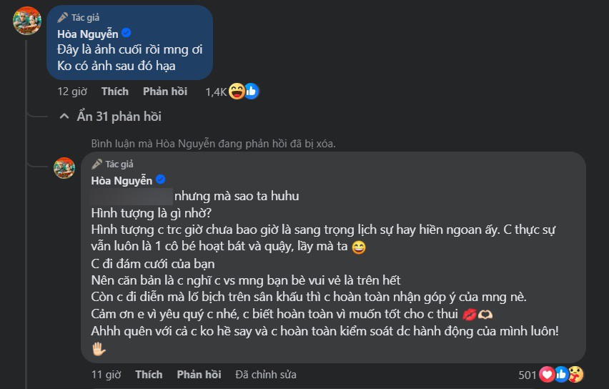The image size is (609, 389).
Task: Open Hòa Nguyễn profile name on top comment
Action: [x=87, y=33]
